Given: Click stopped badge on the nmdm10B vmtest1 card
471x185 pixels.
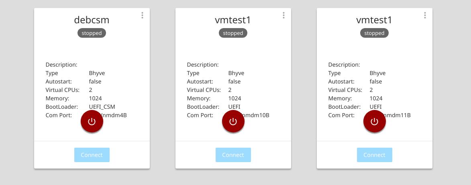Looking at the screenshot, I should coord(233,33).
